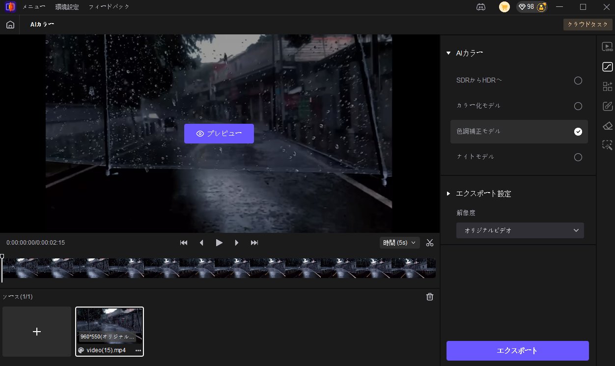Open the 環境設定 menu
The height and width of the screenshot is (366, 615).
[x=66, y=7]
